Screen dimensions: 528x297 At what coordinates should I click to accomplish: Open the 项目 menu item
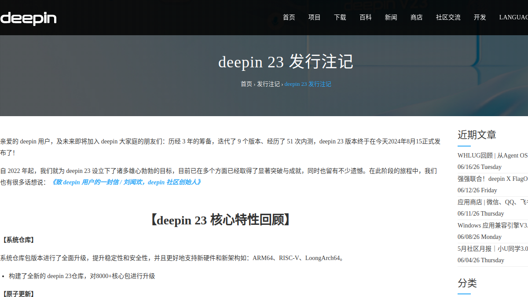tap(315, 18)
